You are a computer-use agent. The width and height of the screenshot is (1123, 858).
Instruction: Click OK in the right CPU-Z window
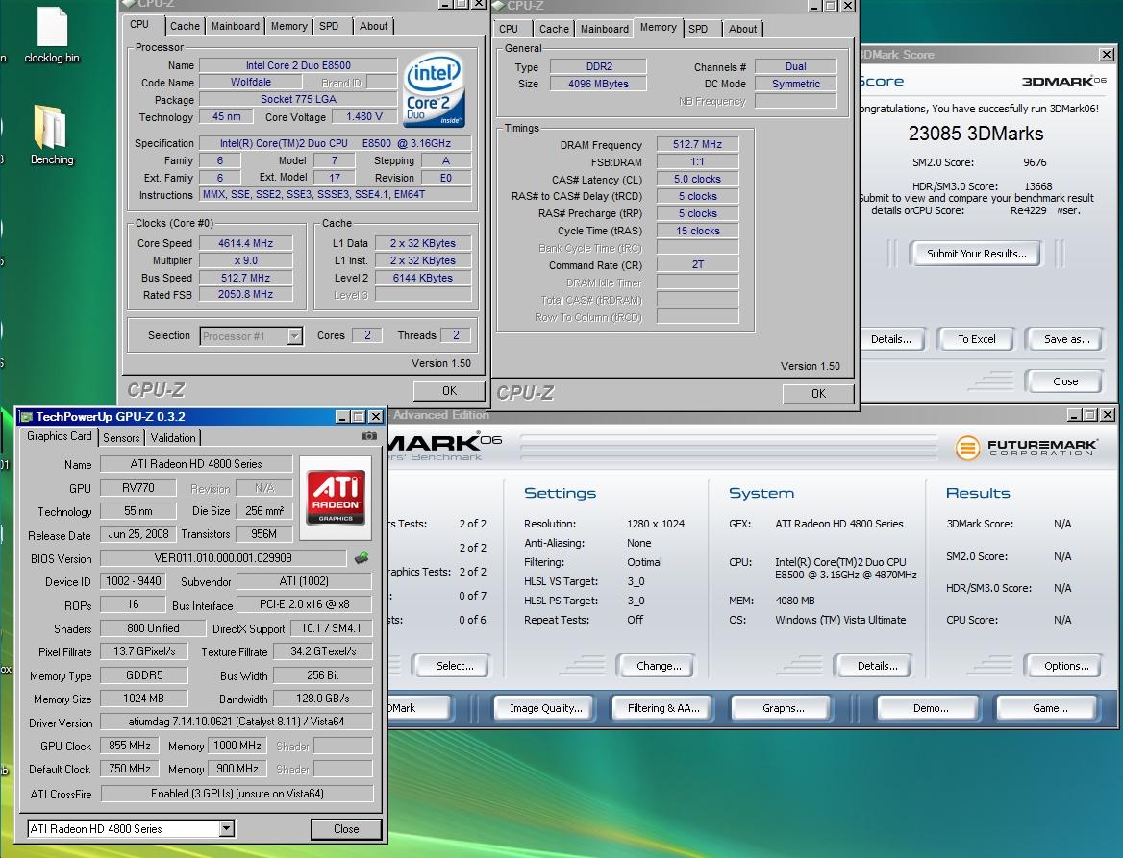(818, 394)
